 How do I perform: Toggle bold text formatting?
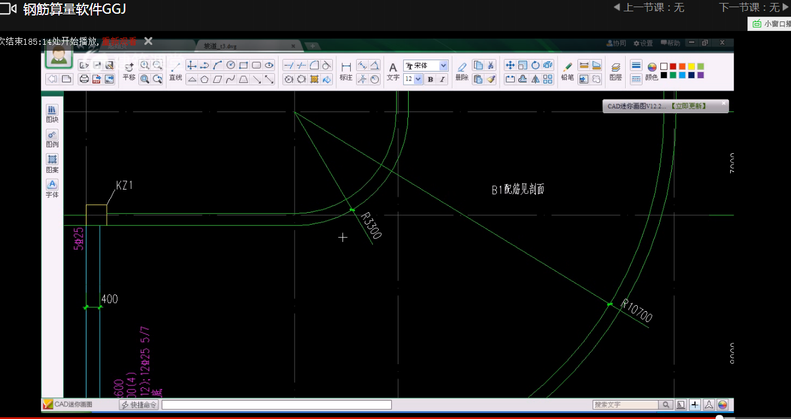point(430,79)
